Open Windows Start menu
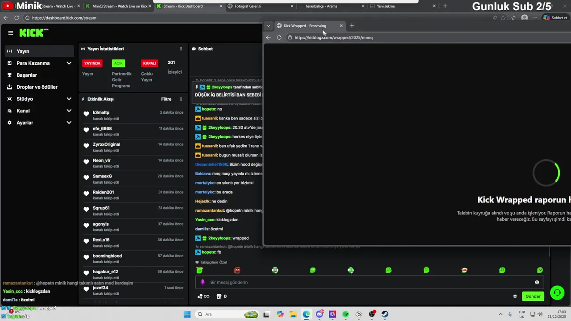Viewport: 571px width, 321px height. click(x=187, y=314)
